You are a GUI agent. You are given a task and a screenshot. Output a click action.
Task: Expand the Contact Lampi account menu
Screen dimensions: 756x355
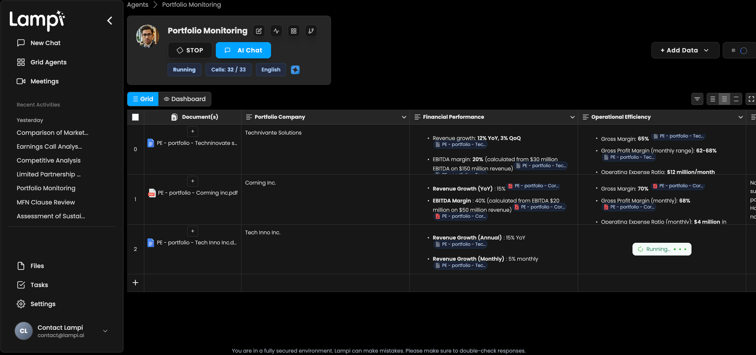(105, 331)
